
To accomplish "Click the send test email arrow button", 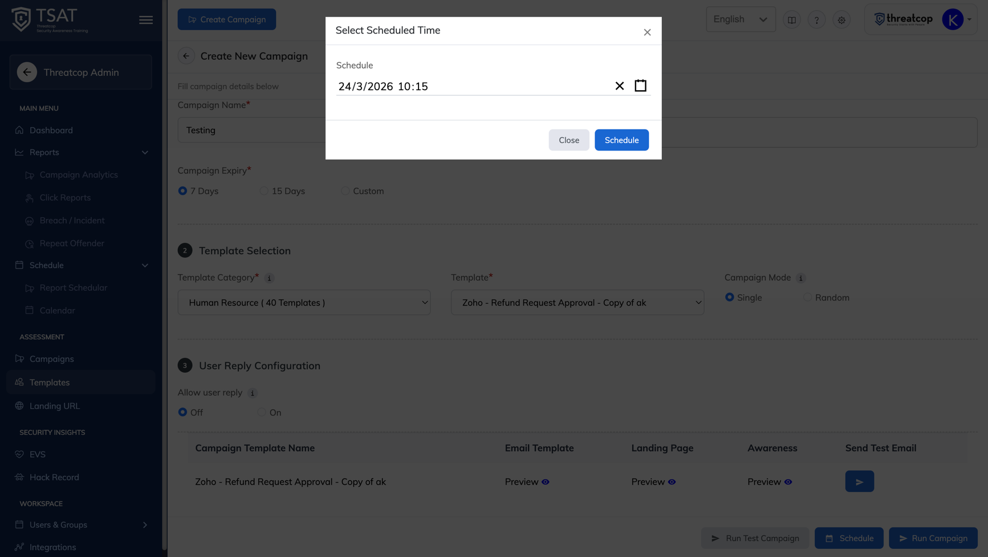I will point(859,481).
